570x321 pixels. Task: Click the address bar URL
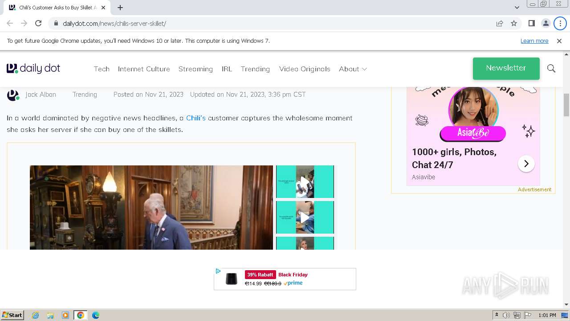pos(114,23)
